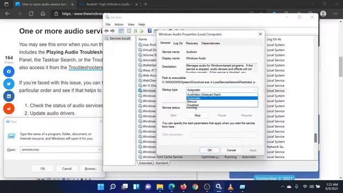
Task: Share the article on Facebook
Action: [x=9, y=71]
